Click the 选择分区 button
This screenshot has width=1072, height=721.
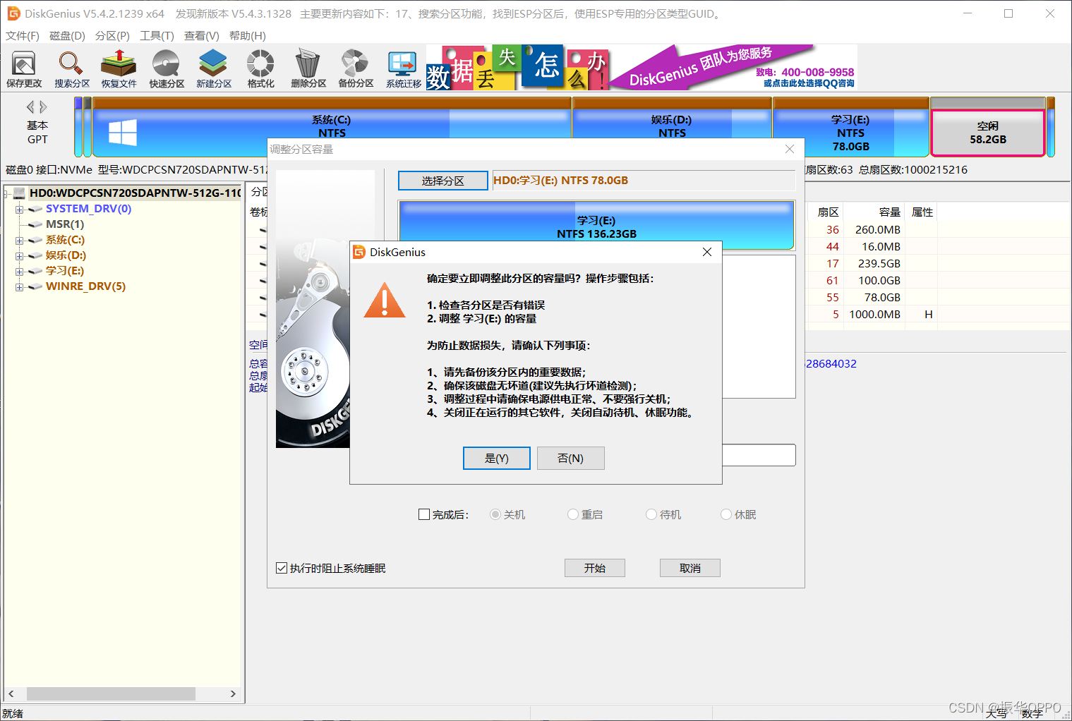tap(443, 181)
